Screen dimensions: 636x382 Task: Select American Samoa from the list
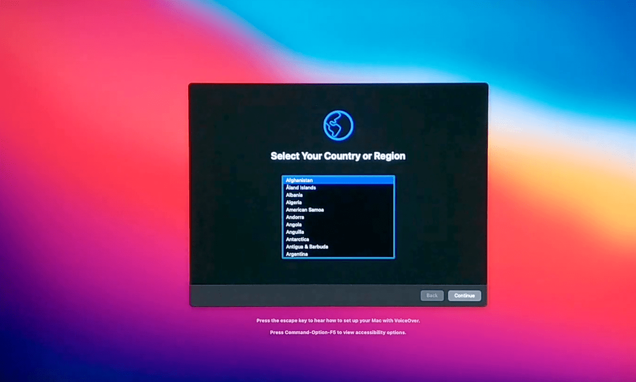point(305,210)
